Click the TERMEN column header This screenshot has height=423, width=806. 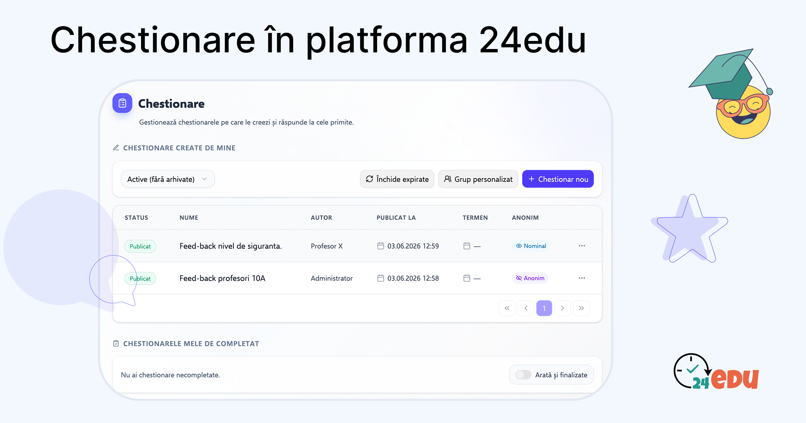pyautogui.click(x=475, y=218)
